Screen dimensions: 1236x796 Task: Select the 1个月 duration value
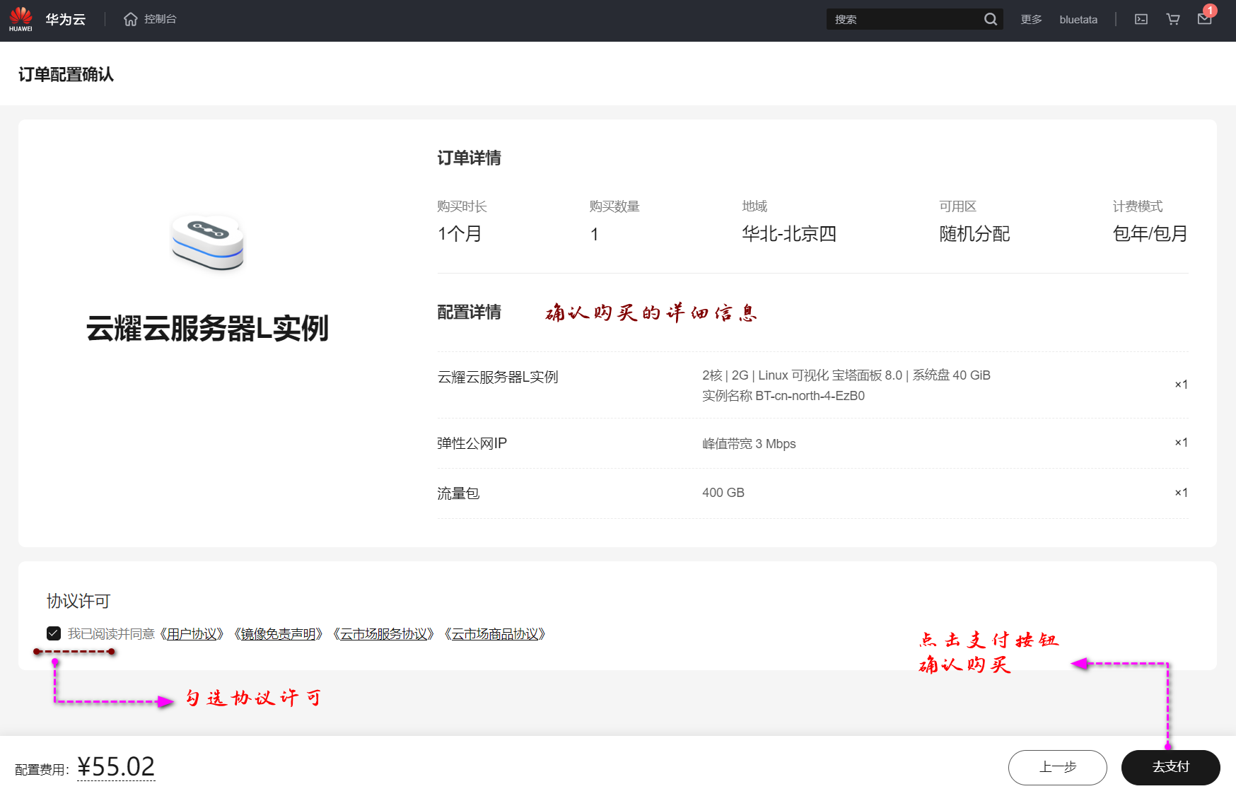[460, 233]
